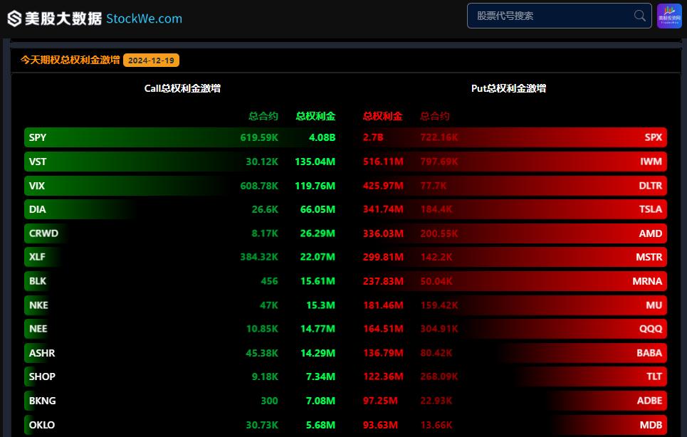Click XLF contracts value 384.32K

(x=259, y=257)
